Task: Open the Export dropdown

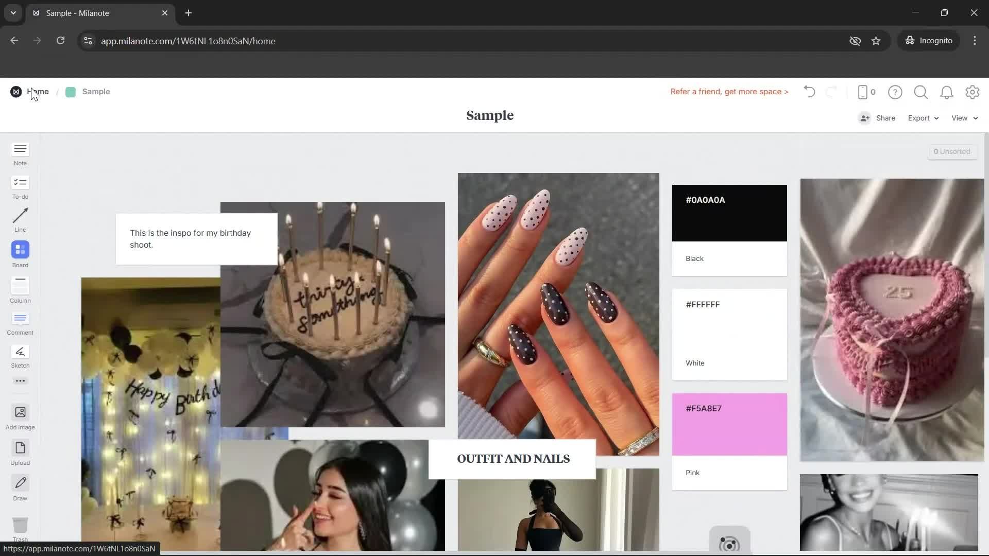Action: click(x=922, y=118)
